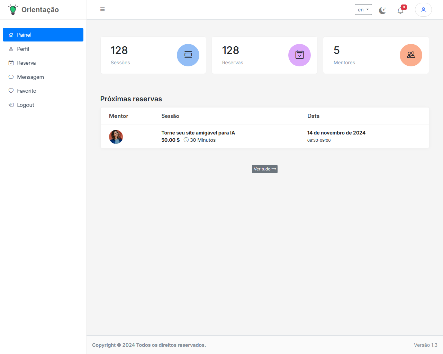Open the notifications bell

pos(400,11)
